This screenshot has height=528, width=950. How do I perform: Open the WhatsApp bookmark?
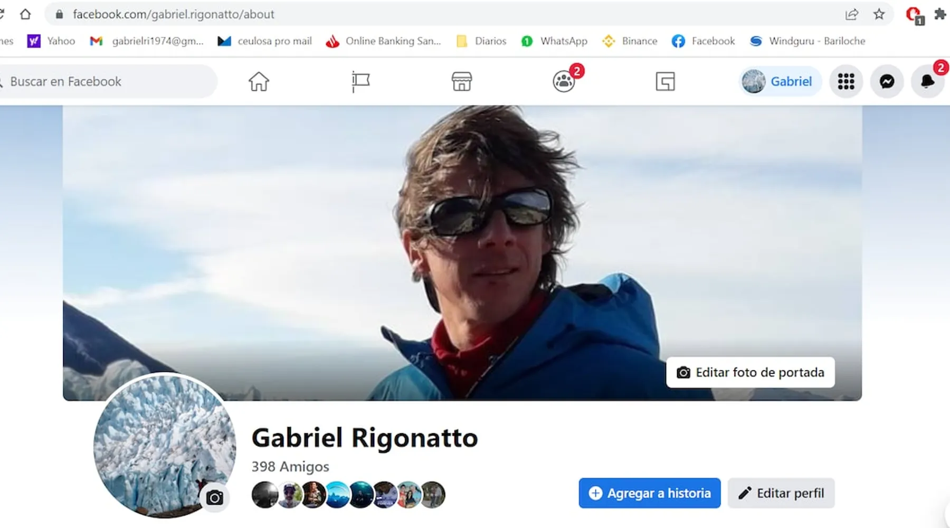[554, 41]
